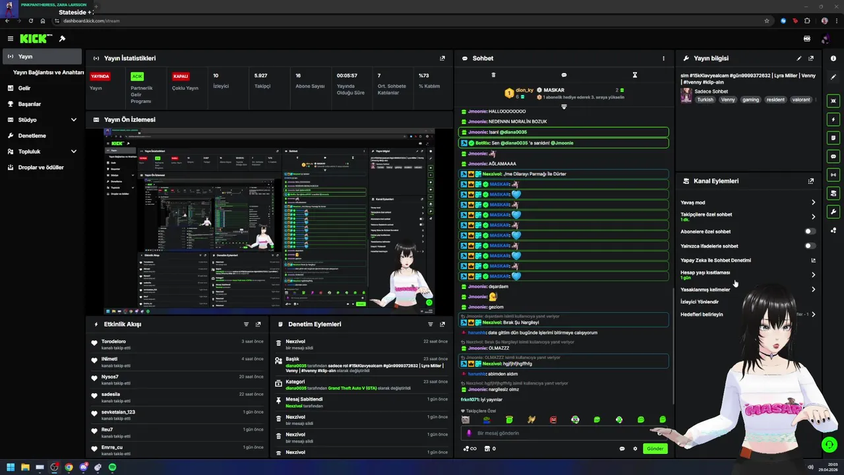This screenshot has width=844, height=475.
Task: Open chat settings gear icon
Action: (635, 449)
